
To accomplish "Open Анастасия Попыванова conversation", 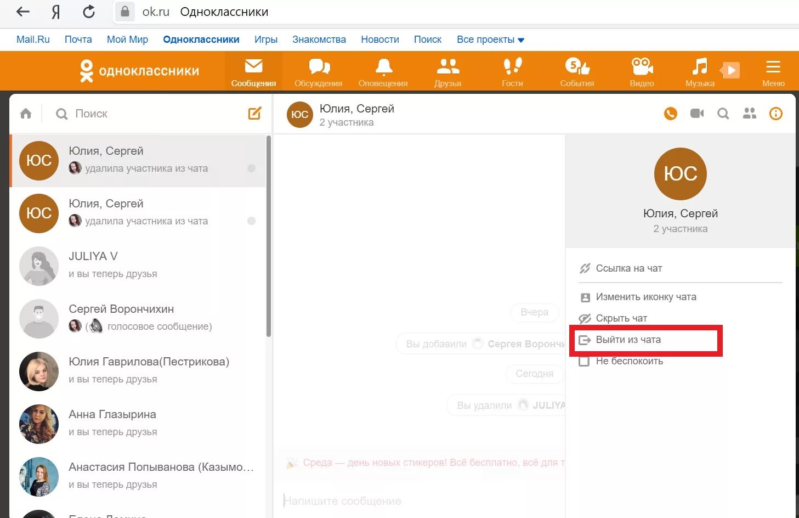I will [x=138, y=476].
